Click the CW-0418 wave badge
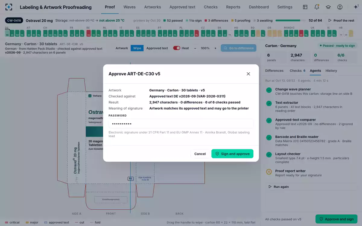 14,20
